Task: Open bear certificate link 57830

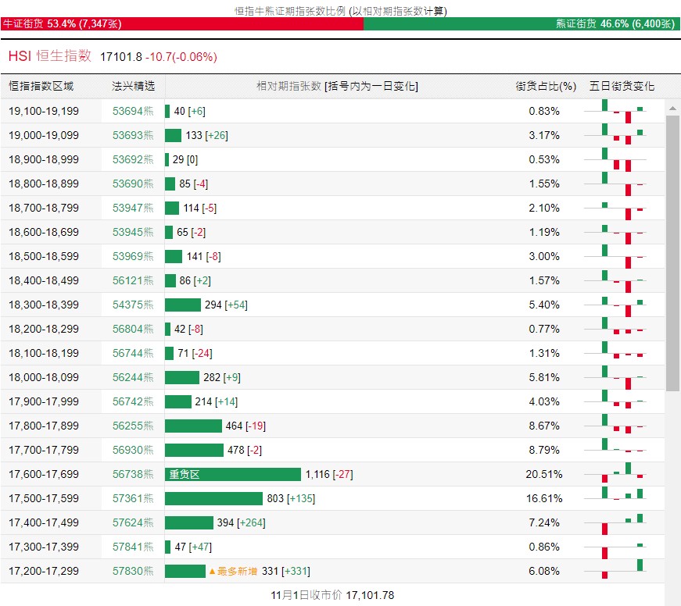Action: point(133,571)
